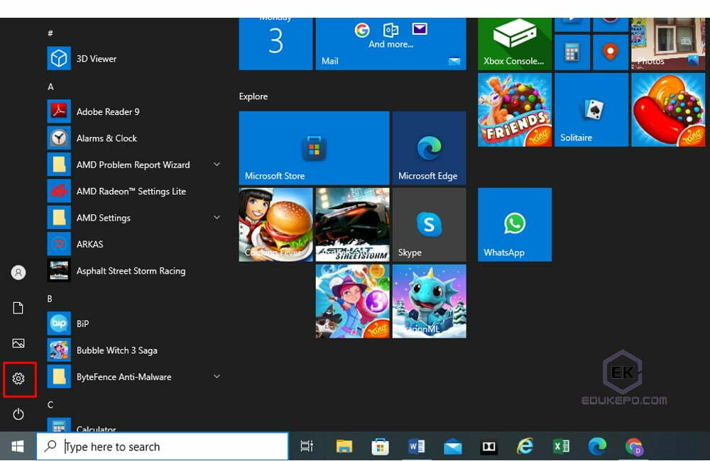Viewport: 710px width, 461px height.
Task: Open the user account icon
Action: coord(18,272)
